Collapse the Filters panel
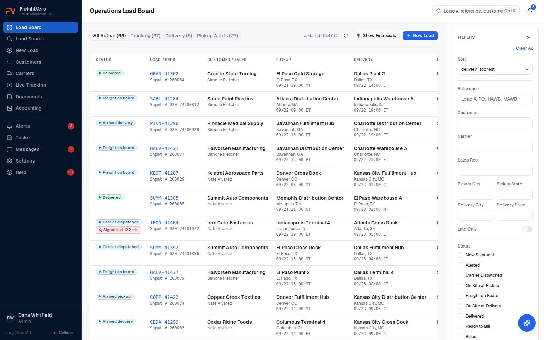 click(x=529, y=37)
